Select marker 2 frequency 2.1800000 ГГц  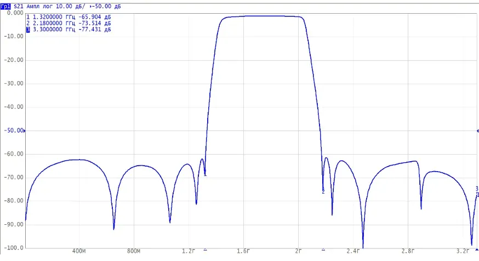pyautogui.click(x=54, y=23)
